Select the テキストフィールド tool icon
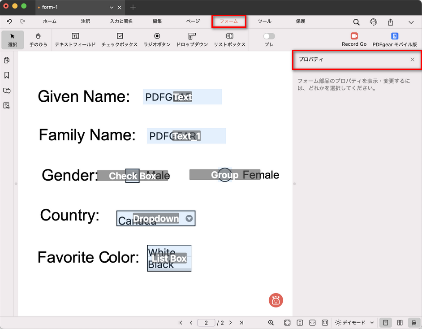Viewport: 422px width, 329px height. pos(75,36)
